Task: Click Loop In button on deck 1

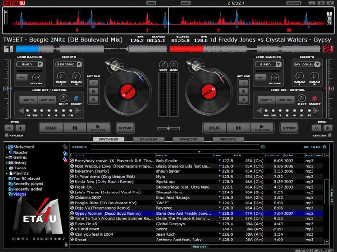Action: pos(28,100)
